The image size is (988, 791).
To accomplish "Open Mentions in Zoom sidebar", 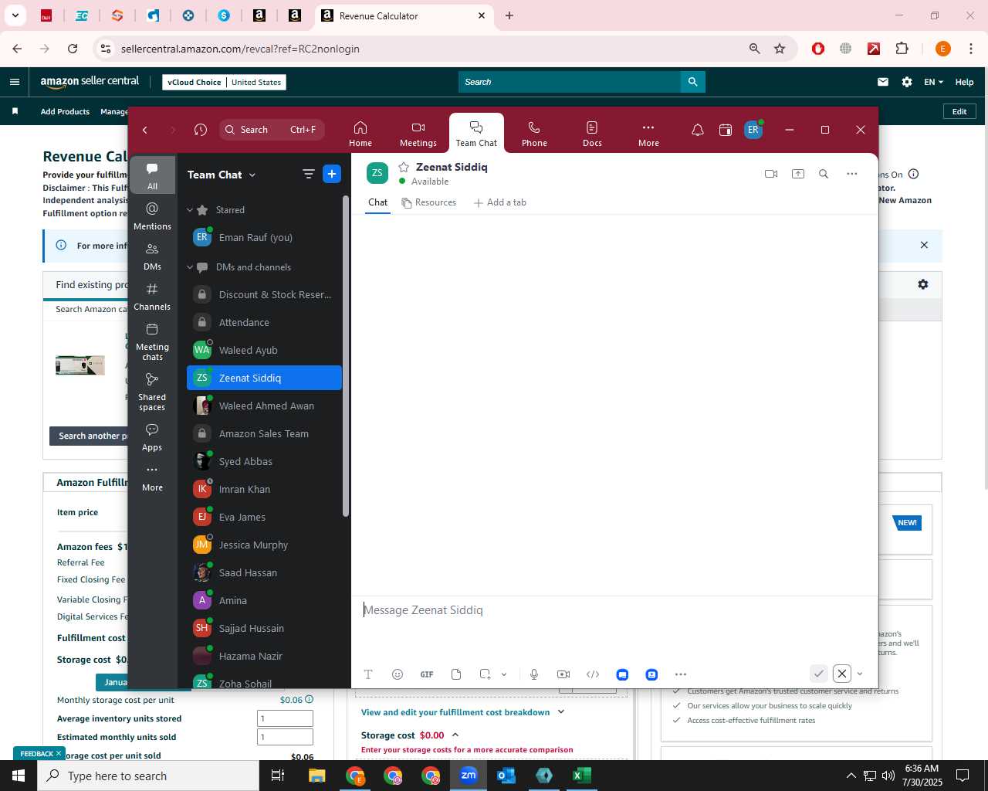I will click(x=152, y=216).
